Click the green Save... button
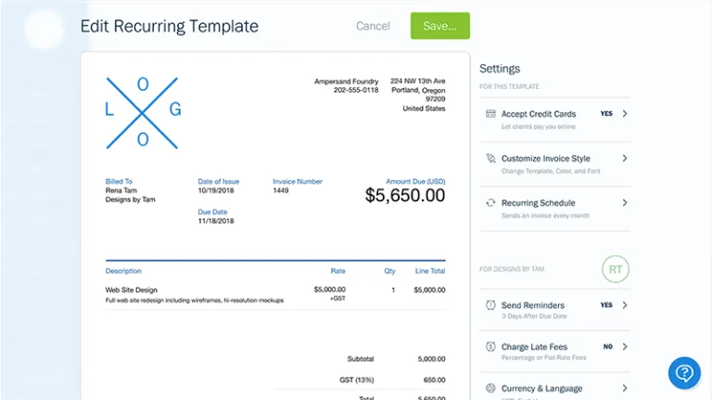This screenshot has height=400, width=712. pyautogui.click(x=439, y=26)
